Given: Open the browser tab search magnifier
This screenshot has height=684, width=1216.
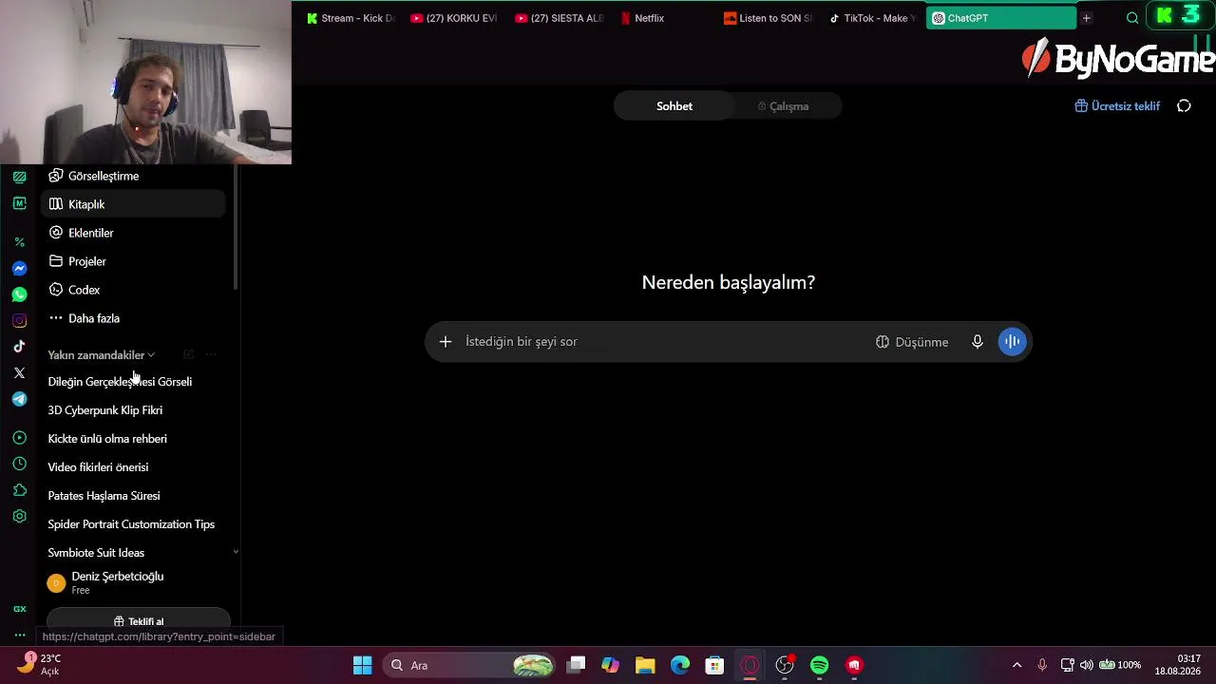Looking at the screenshot, I should point(1132,18).
